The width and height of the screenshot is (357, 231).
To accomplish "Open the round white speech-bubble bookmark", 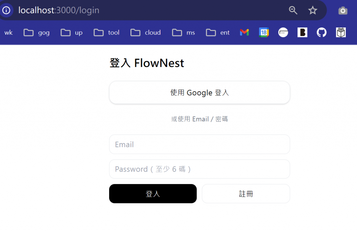I will pos(283,32).
